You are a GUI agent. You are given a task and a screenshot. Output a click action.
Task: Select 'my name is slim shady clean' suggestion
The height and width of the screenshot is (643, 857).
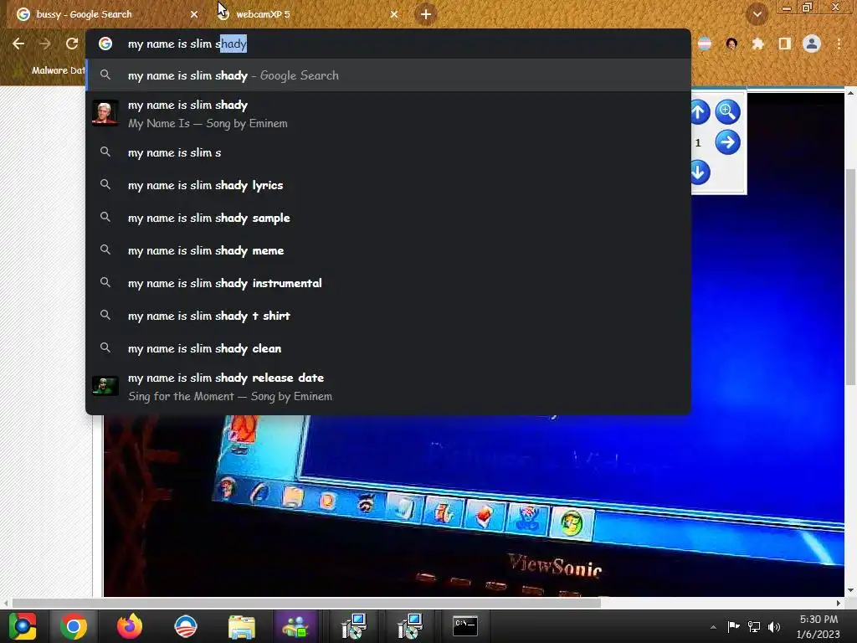pyautogui.click(x=388, y=348)
